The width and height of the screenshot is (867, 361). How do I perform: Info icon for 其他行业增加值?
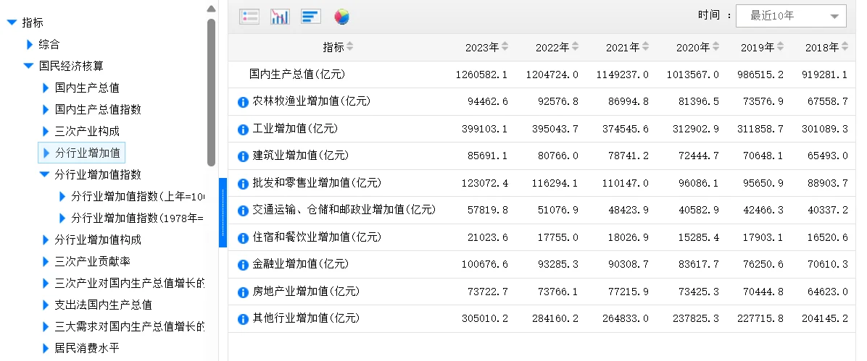pyautogui.click(x=243, y=319)
